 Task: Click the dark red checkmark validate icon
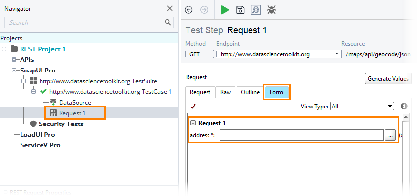pos(193,106)
